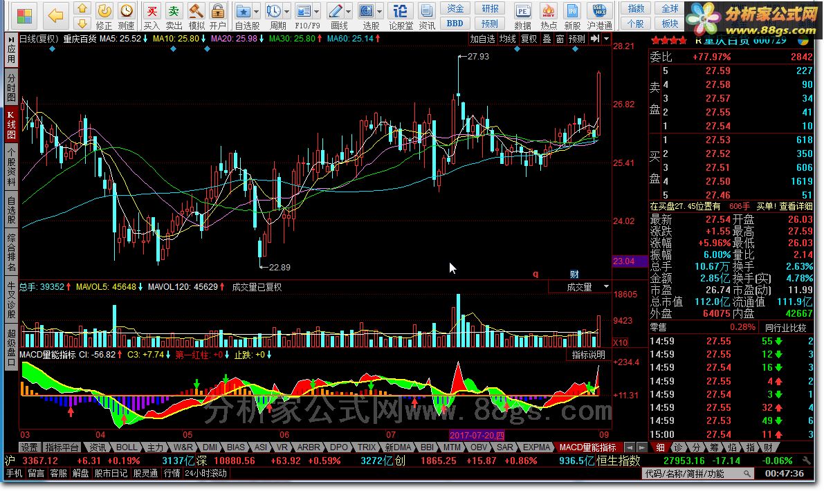The width and height of the screenshot is (824, 491).
Task: Go back with the left arrow icon
Action: click(55, 15)
